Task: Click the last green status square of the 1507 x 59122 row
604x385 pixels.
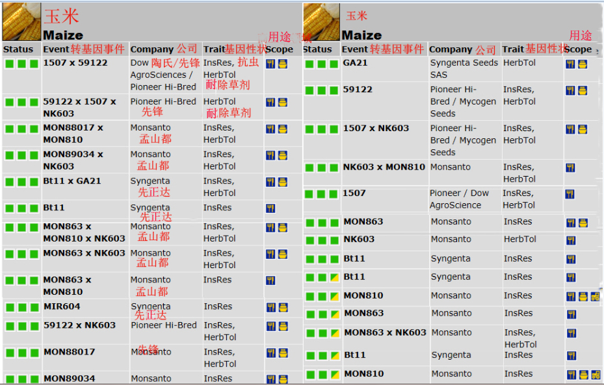Action: click(34, 64)
